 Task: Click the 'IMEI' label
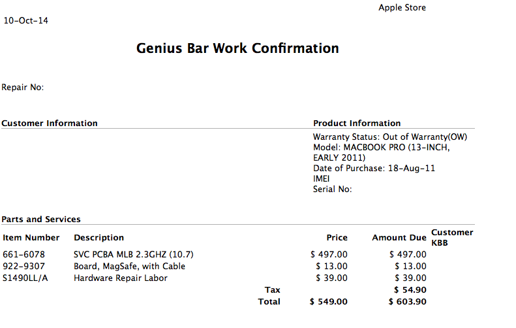[x=321, y=178]
